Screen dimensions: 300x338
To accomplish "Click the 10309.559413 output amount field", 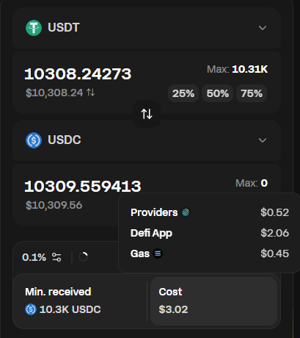I will 83,186.
